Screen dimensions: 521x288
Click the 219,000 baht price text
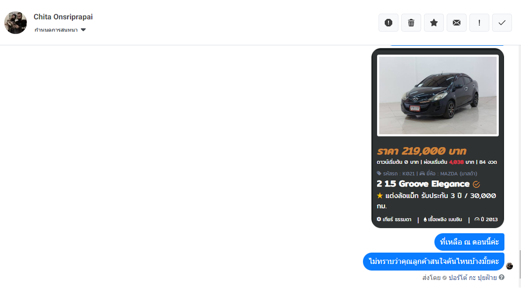[422, 151]
